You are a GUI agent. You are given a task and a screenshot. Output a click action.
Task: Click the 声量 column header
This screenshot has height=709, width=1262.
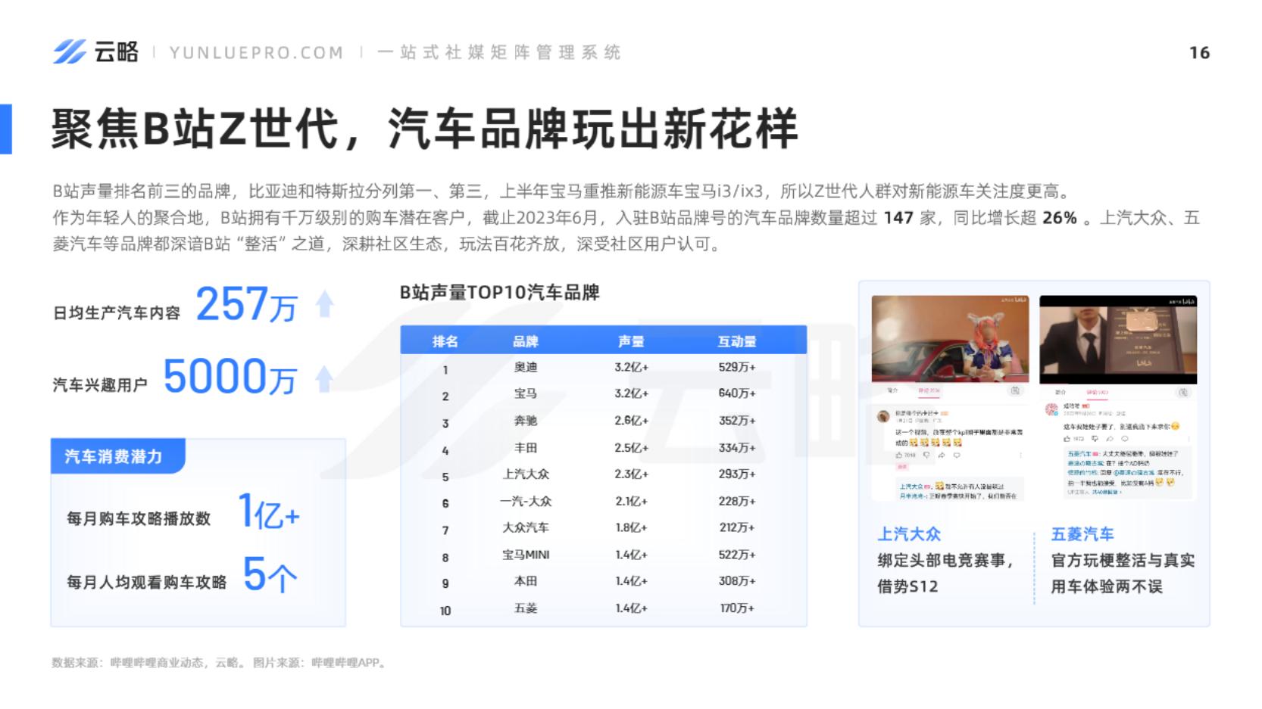tap(630, 341)
